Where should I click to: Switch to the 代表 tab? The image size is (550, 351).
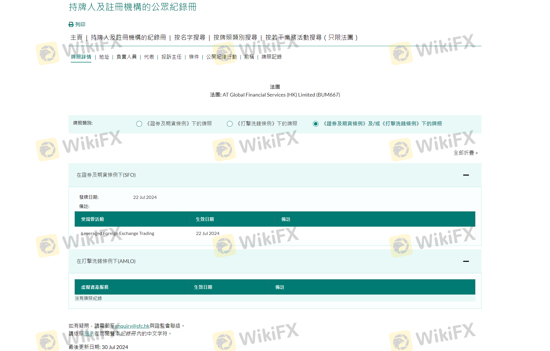tap(149, 57)
